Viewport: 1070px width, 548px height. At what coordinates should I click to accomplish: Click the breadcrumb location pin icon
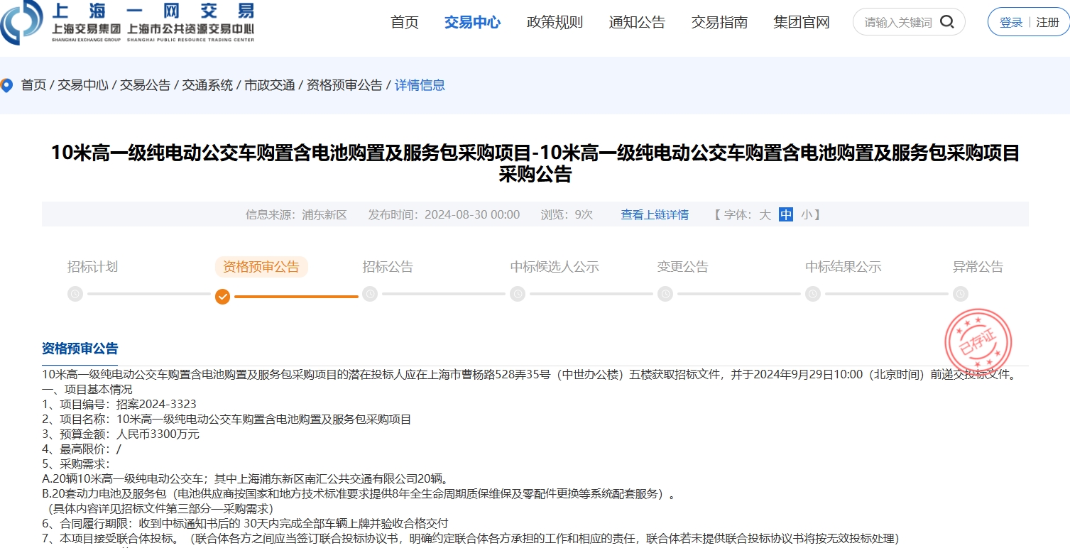(x=7, y=85)
